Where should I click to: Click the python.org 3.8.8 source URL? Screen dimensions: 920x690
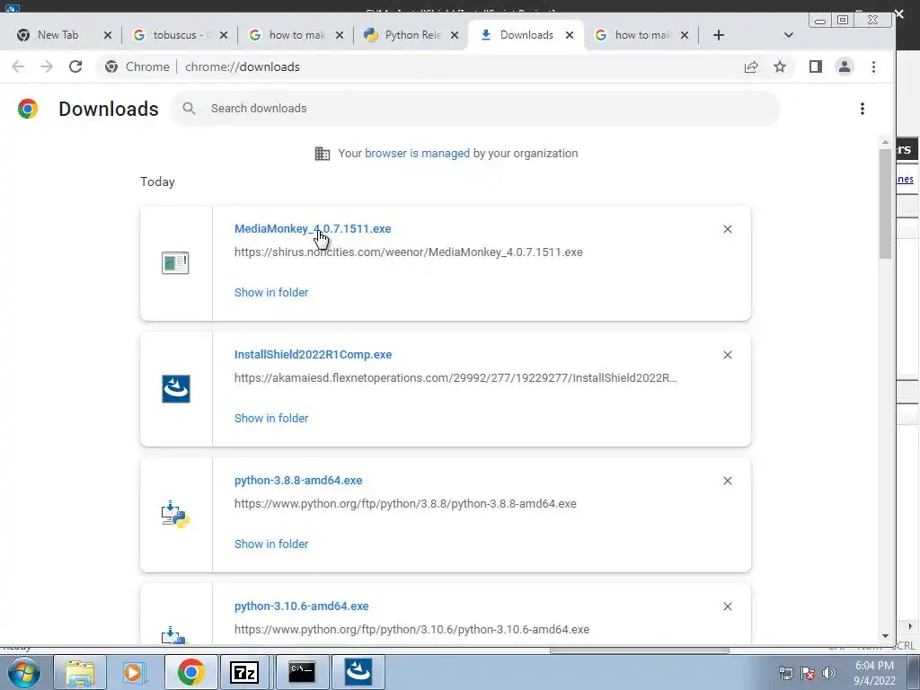coord(405,503)
